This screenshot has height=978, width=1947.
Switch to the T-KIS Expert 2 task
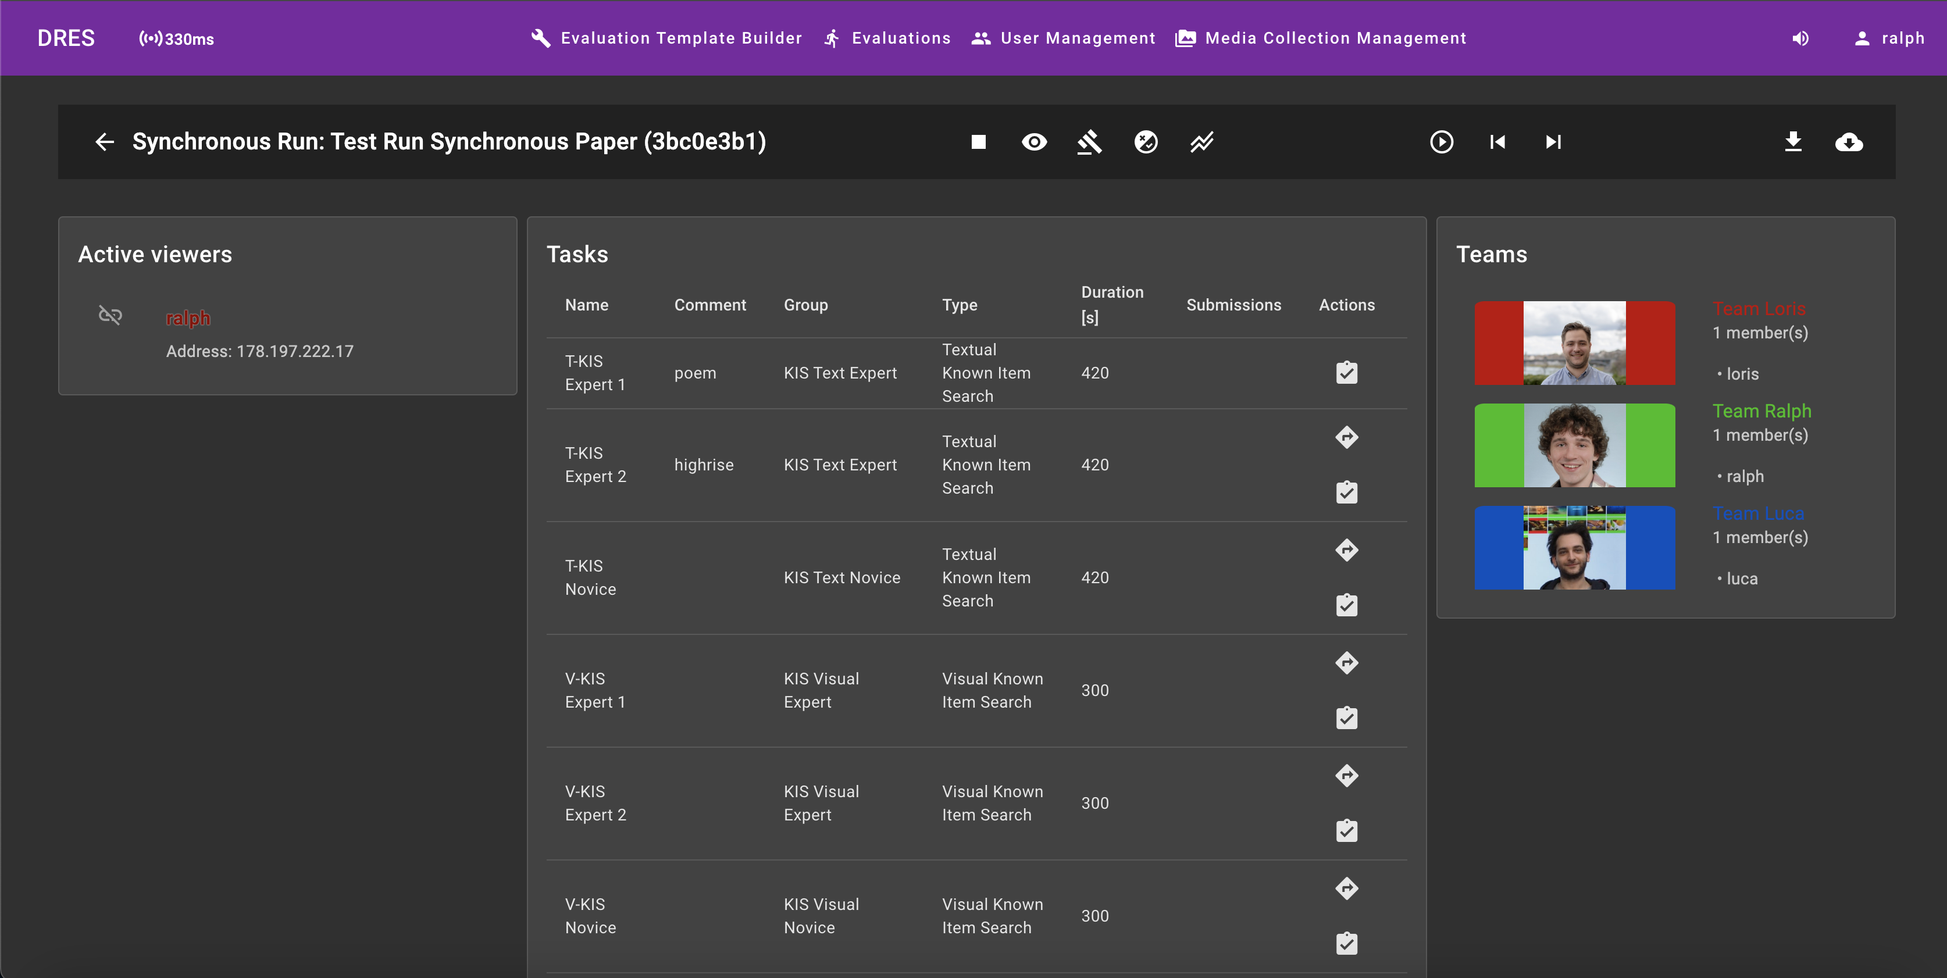tap(1346, 438)
